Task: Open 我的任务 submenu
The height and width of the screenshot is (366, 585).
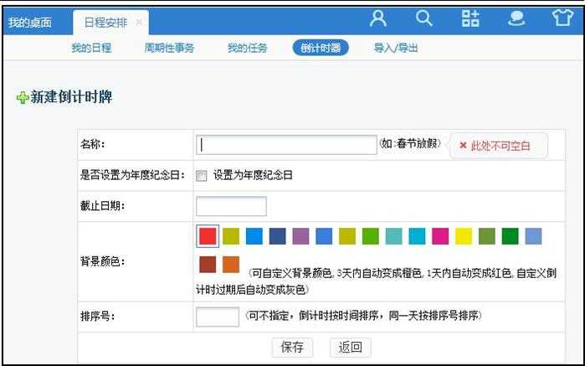Action: 248,48
